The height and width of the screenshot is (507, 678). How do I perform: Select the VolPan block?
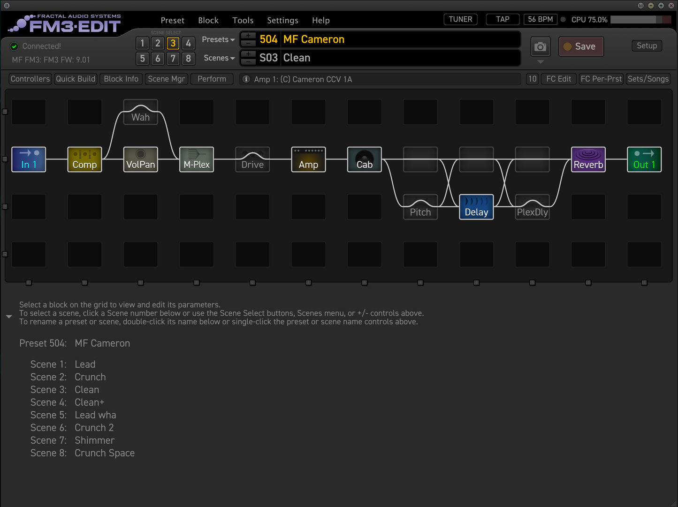coord(141,159)
